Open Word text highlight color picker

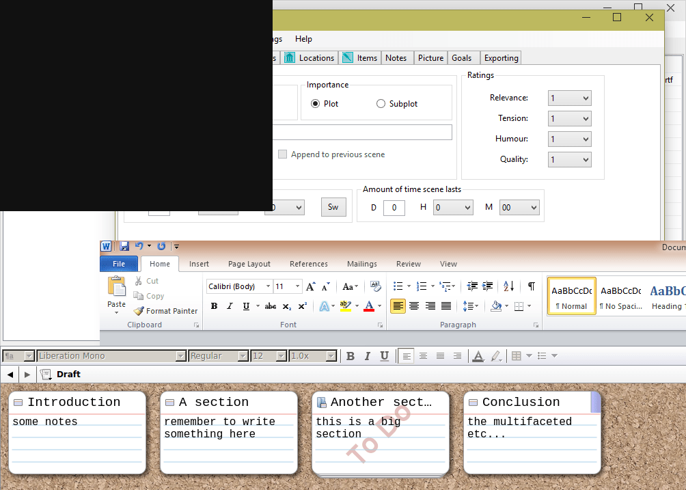point(357,306)
